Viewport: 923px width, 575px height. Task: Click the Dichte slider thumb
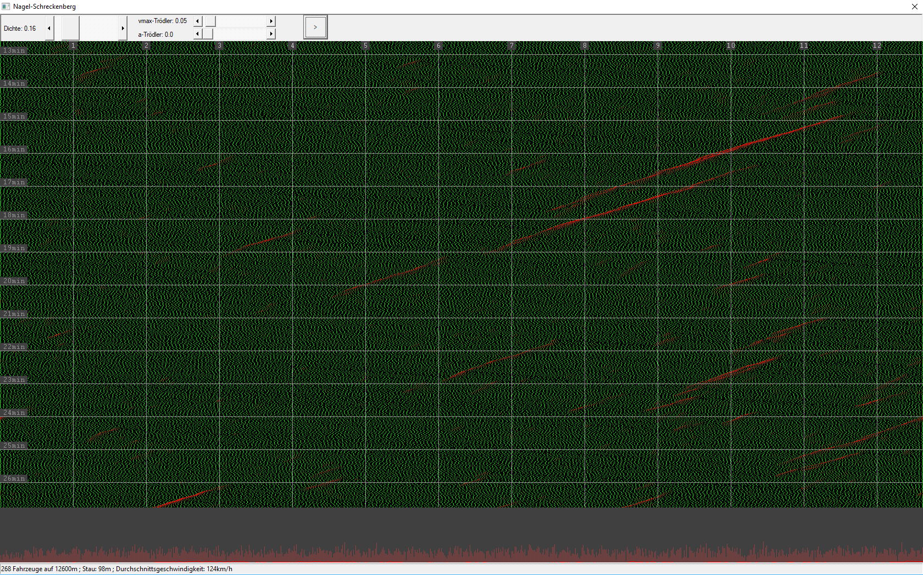[x=70, y=28]
